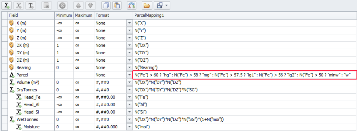The image size is (357, 131).
Task: Click the location pin icon for Bearing
Action: (11, 67)
